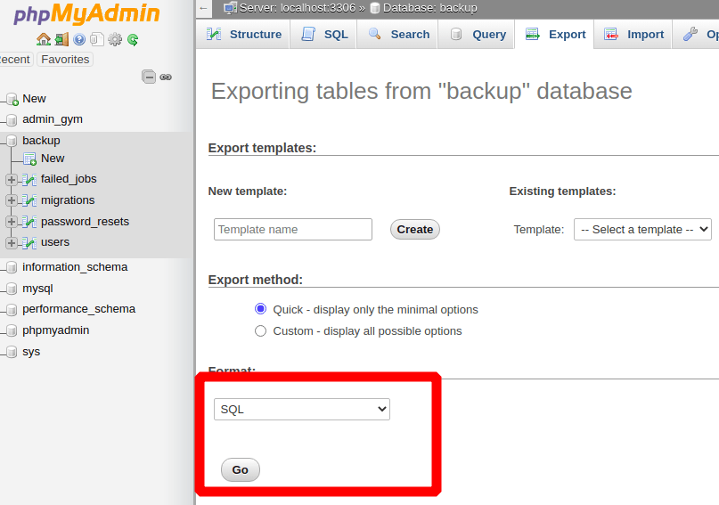Open the Favorites tab in sidebar
Image resolution: width=719 pixels, height=505 pixels.
pos(65,60)
